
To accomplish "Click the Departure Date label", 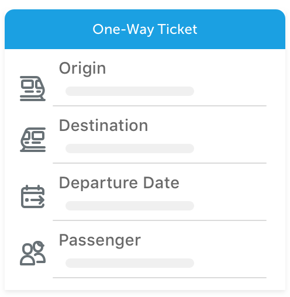I will pyautogui.click(x=119, y=183).
